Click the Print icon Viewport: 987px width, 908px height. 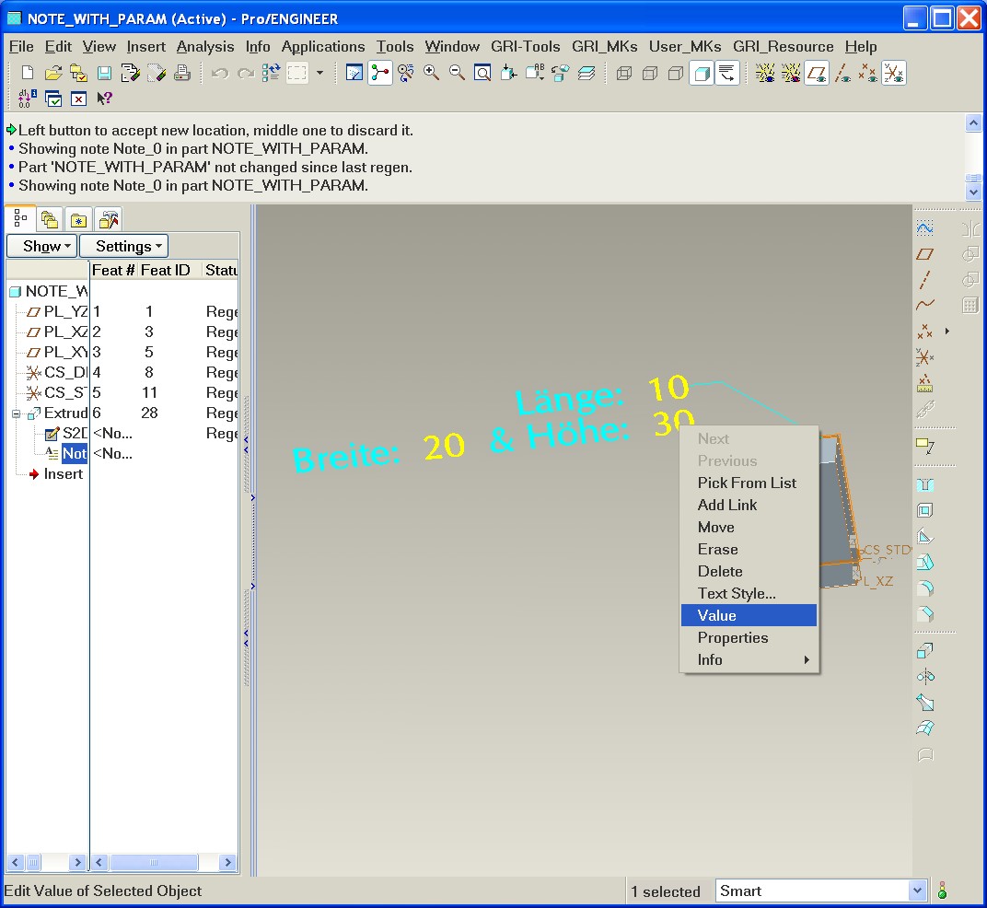pos(182,73)
